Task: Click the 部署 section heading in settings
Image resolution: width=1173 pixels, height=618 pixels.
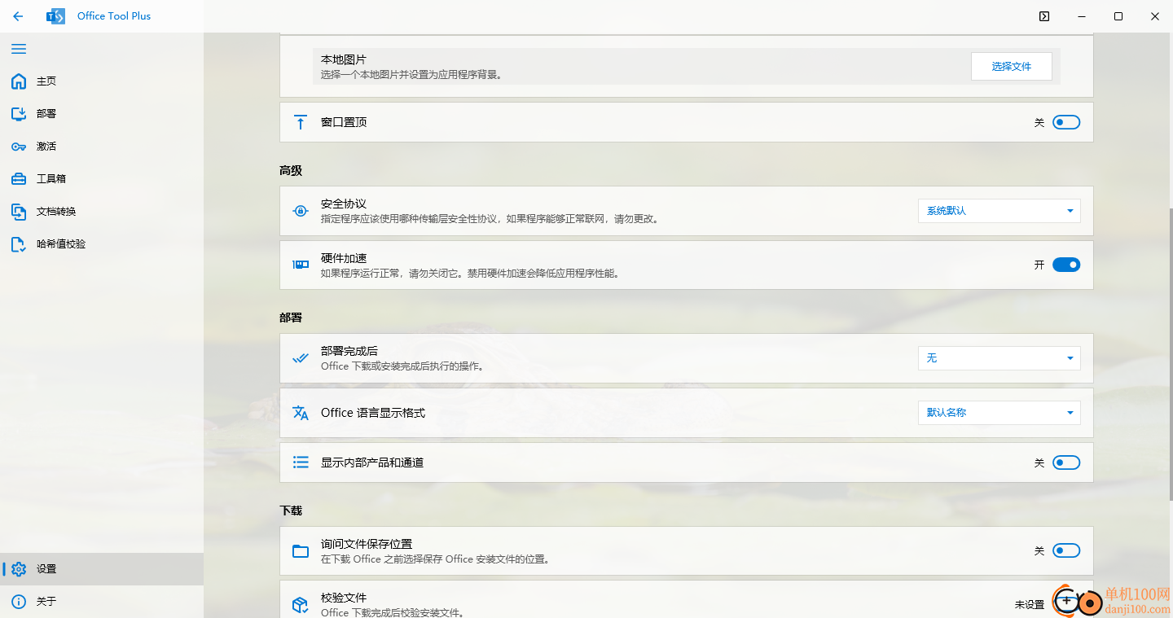Action: click(x=291, y=318)
